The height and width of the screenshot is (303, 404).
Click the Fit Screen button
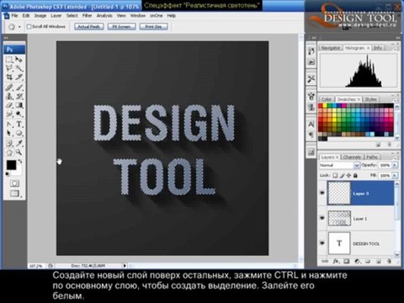[121, 27]
